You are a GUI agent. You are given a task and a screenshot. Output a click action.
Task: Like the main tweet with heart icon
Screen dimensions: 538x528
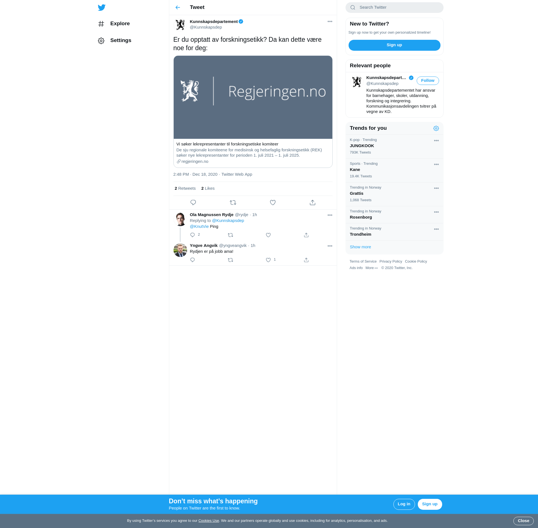click(273, 202)
